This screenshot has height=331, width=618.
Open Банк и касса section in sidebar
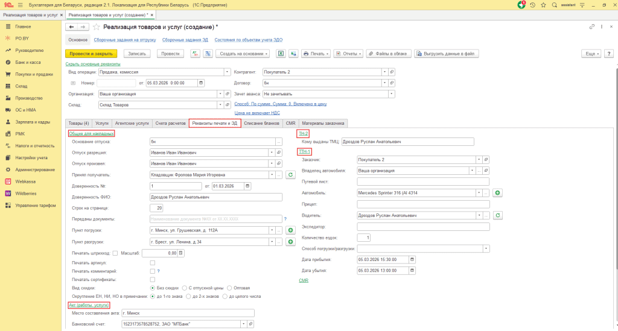(28, 62)
